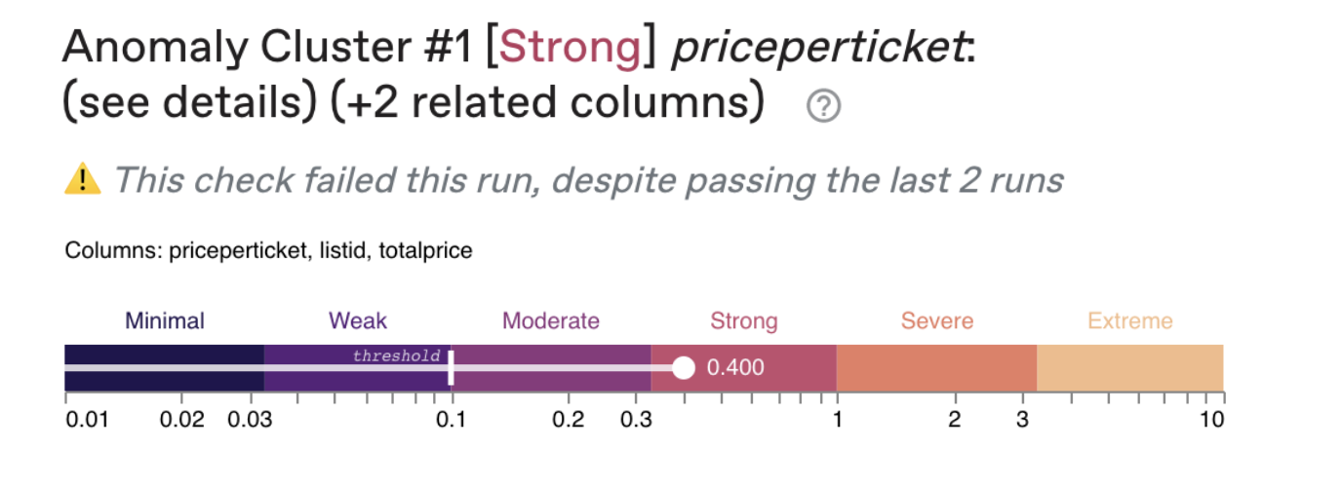Click the white threshold marker bar
Viewport: 1342px width, 487px height.
point(451,368)
